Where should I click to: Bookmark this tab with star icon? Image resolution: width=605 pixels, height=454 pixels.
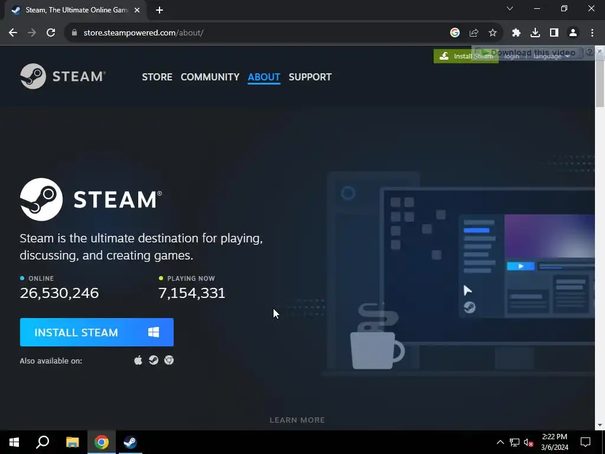(493, 33)
